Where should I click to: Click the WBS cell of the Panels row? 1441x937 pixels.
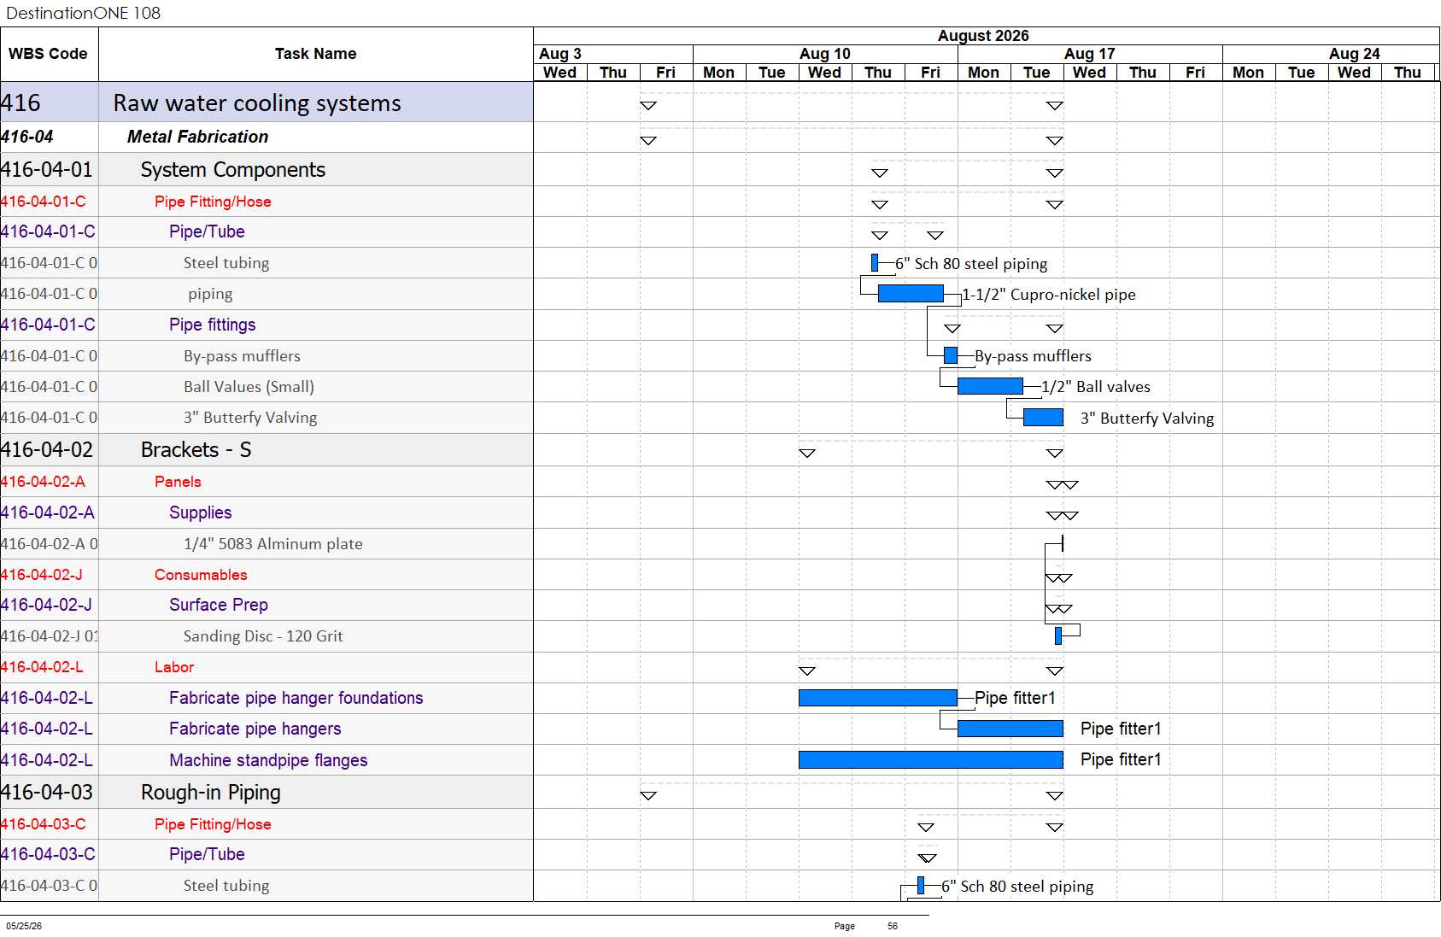pyautogui.click(x=50, y=482)
